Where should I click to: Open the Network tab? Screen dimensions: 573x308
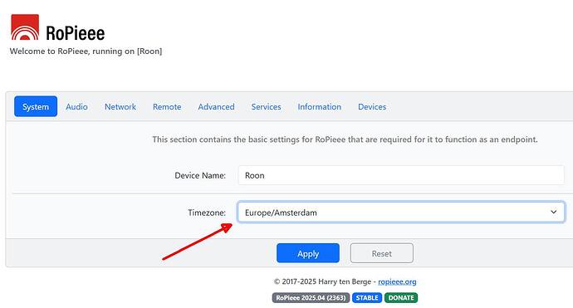[x=120, y=107]
